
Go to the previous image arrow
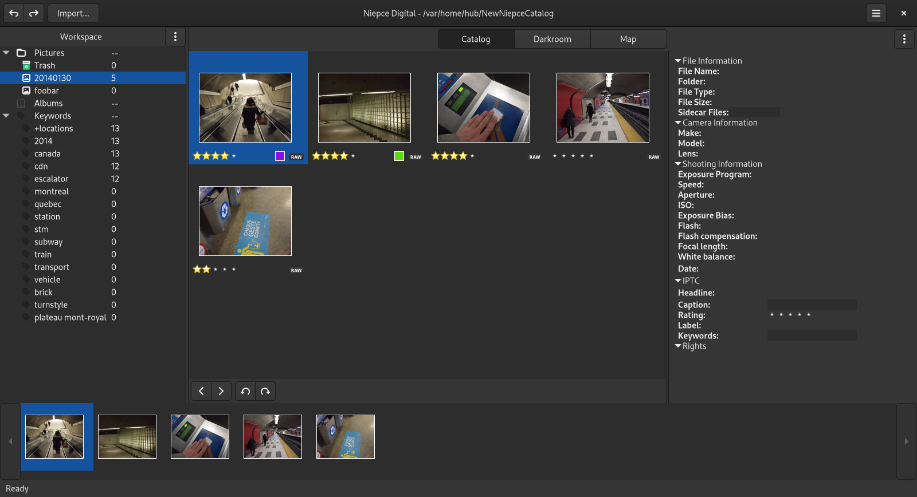(201, 391)
